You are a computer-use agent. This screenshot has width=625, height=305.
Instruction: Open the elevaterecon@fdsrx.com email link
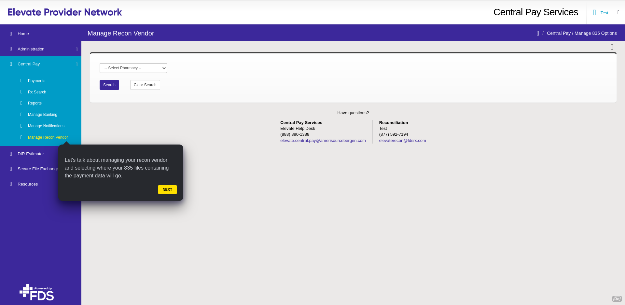[402, 141]
